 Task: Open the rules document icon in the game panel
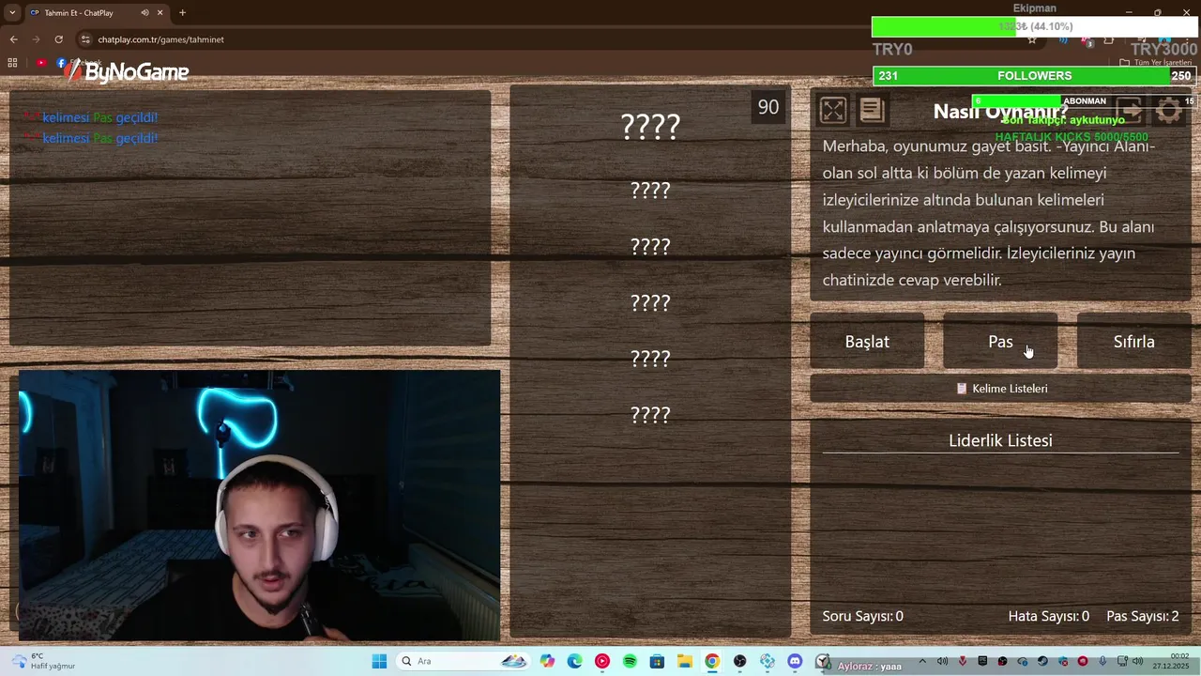coord(872,111)
